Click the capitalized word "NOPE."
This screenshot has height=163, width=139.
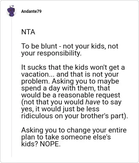tap(50, 144)
